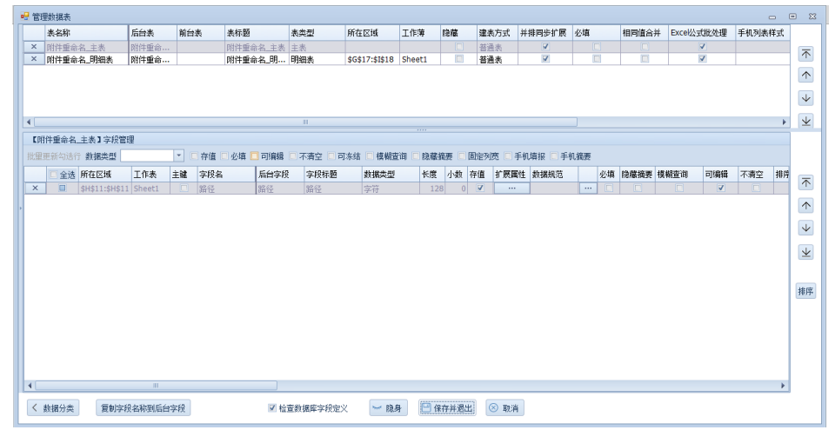Move table to bottom of upper list
This screenshot has height=430, width=835.
pyautogui.click(x=805, y=121)
